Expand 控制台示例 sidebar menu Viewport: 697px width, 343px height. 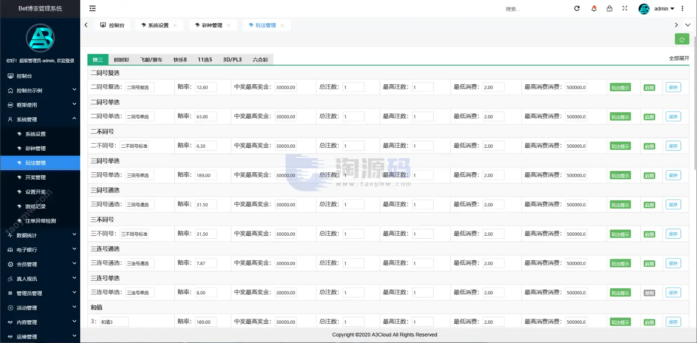tap(74, 90)
